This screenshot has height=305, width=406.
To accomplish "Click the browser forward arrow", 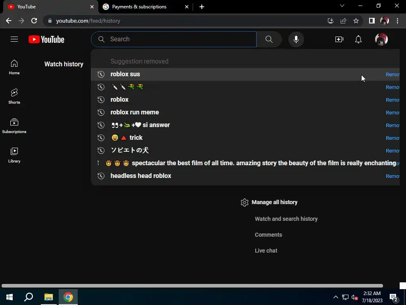I will [x=21, y=21].
